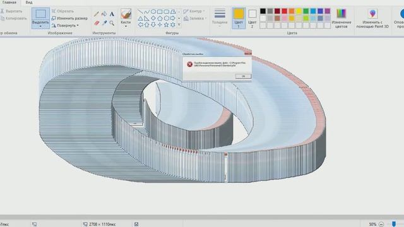The image size is (404, 227).
Task: Pick the orange color swatch
Action: coord(292,11)
